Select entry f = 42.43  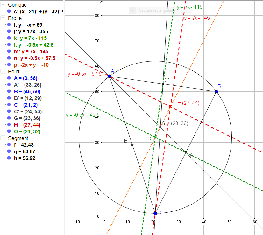tap(24, 145)
